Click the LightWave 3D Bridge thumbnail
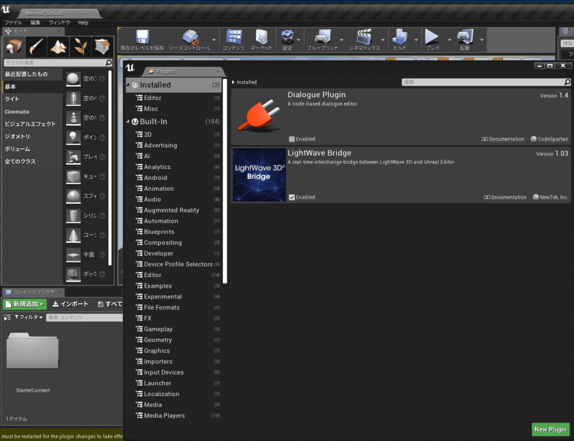Viewport: 574px width, 441px height. (259, 175)
